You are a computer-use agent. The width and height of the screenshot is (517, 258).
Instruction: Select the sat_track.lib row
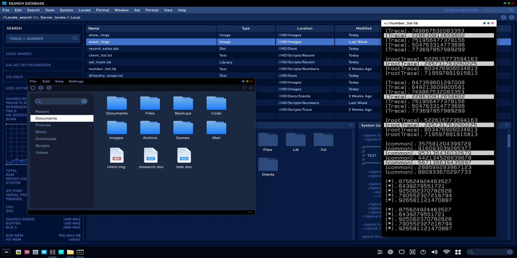234,62
